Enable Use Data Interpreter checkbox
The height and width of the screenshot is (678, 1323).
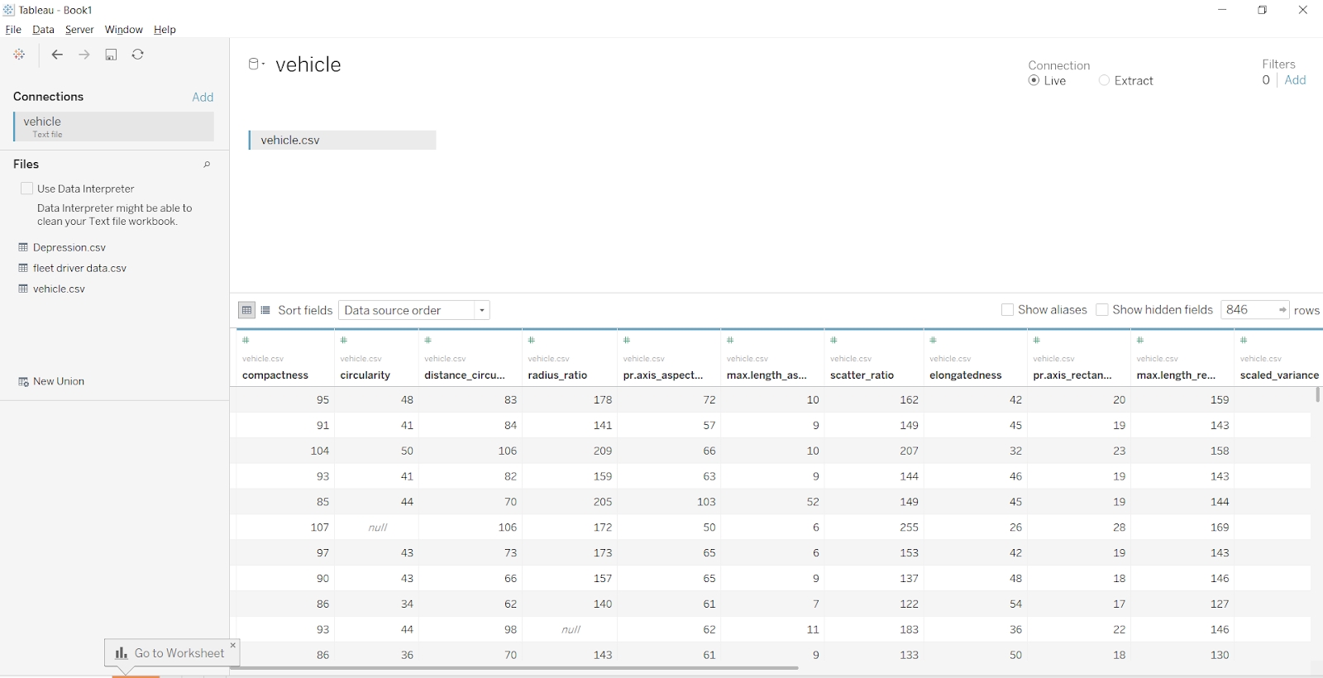26,189
